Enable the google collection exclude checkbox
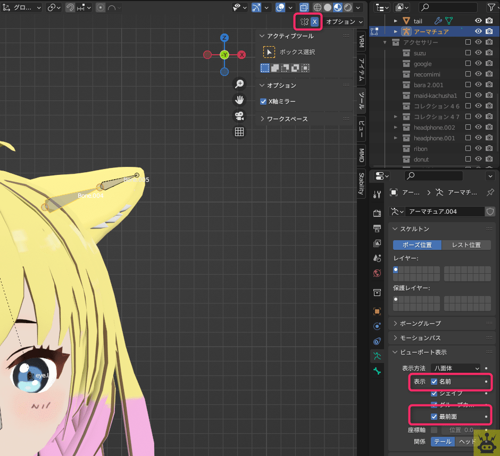The image size is (500, 456). [468, 63]
